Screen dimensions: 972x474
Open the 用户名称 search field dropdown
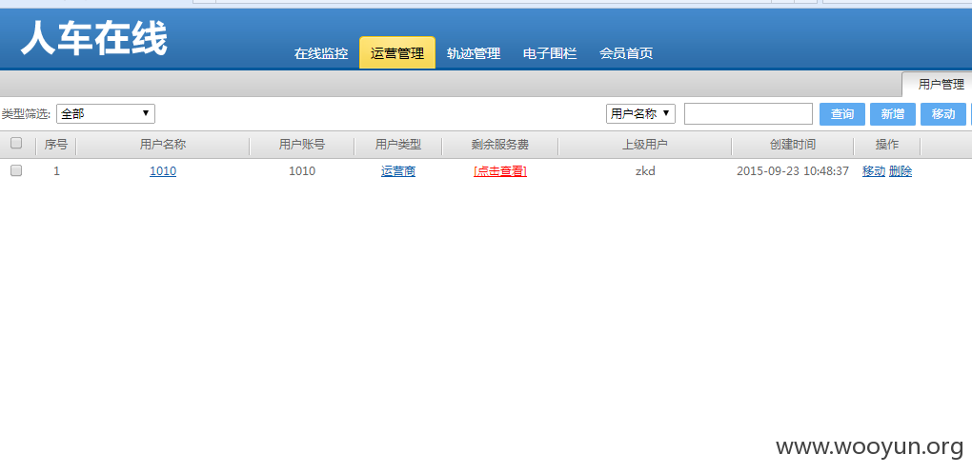coord(640,114)
